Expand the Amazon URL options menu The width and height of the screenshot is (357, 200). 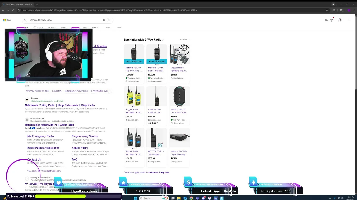(x=64, y=101)
